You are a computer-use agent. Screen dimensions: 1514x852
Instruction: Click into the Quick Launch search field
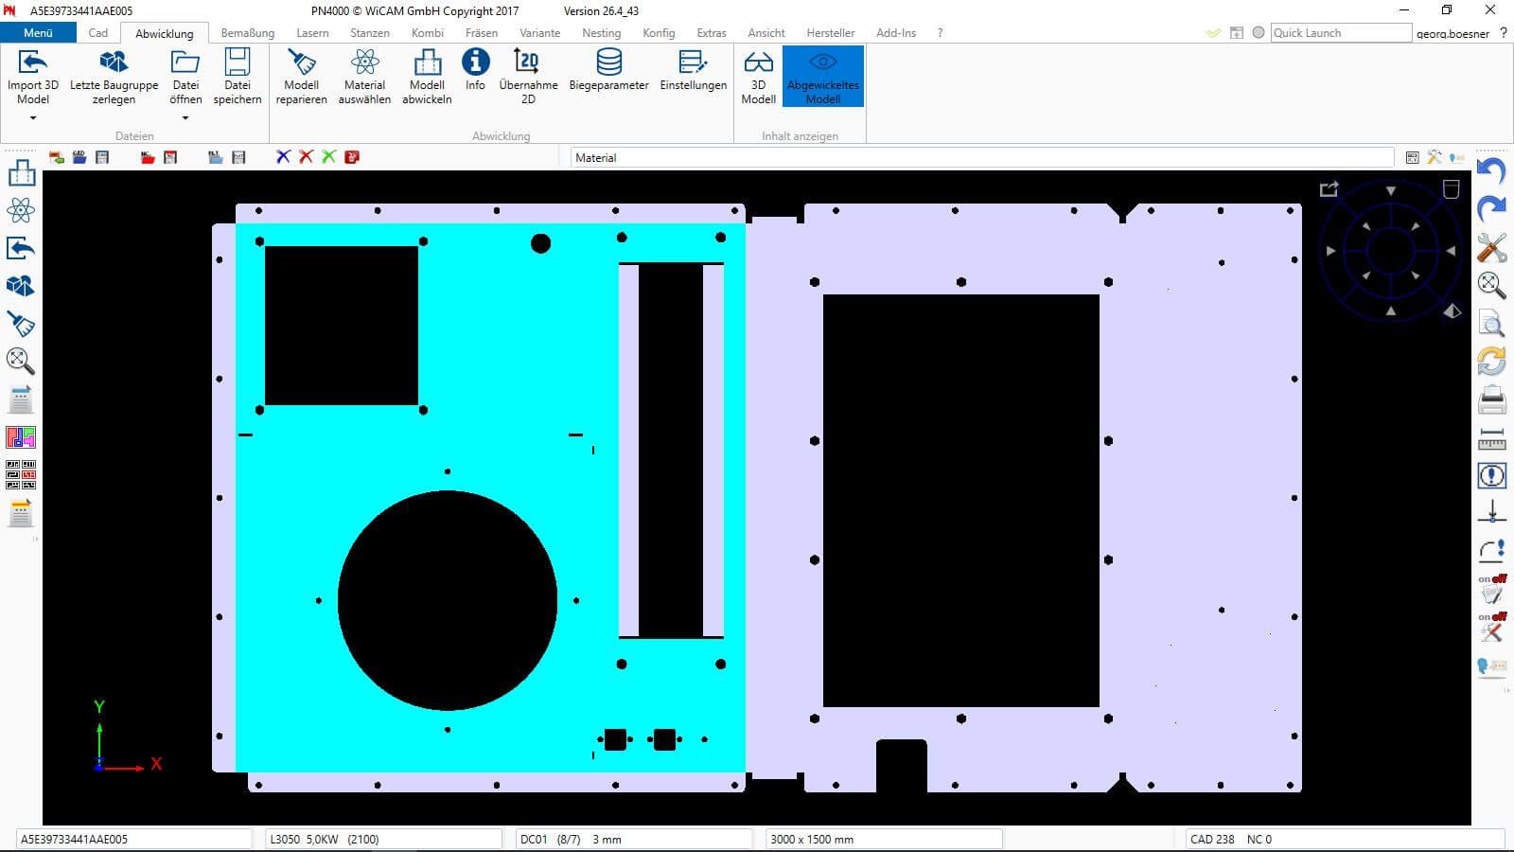1339,33
